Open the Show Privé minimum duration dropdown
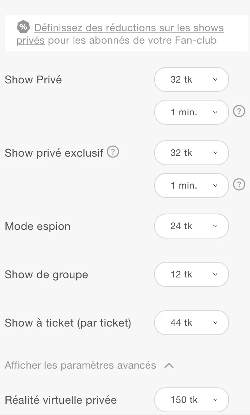Image resolution: width=250 pixels, height=415 pixels. (191, 112)
